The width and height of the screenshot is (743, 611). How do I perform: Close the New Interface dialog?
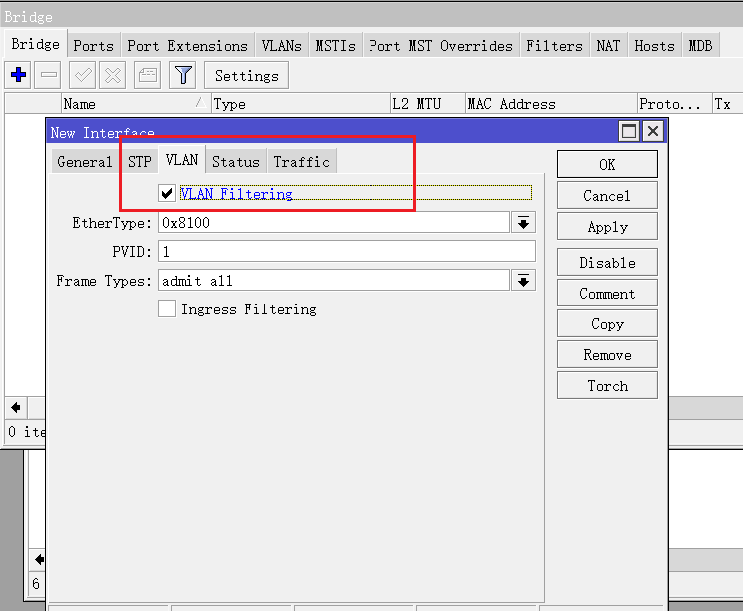coord(653,131)
